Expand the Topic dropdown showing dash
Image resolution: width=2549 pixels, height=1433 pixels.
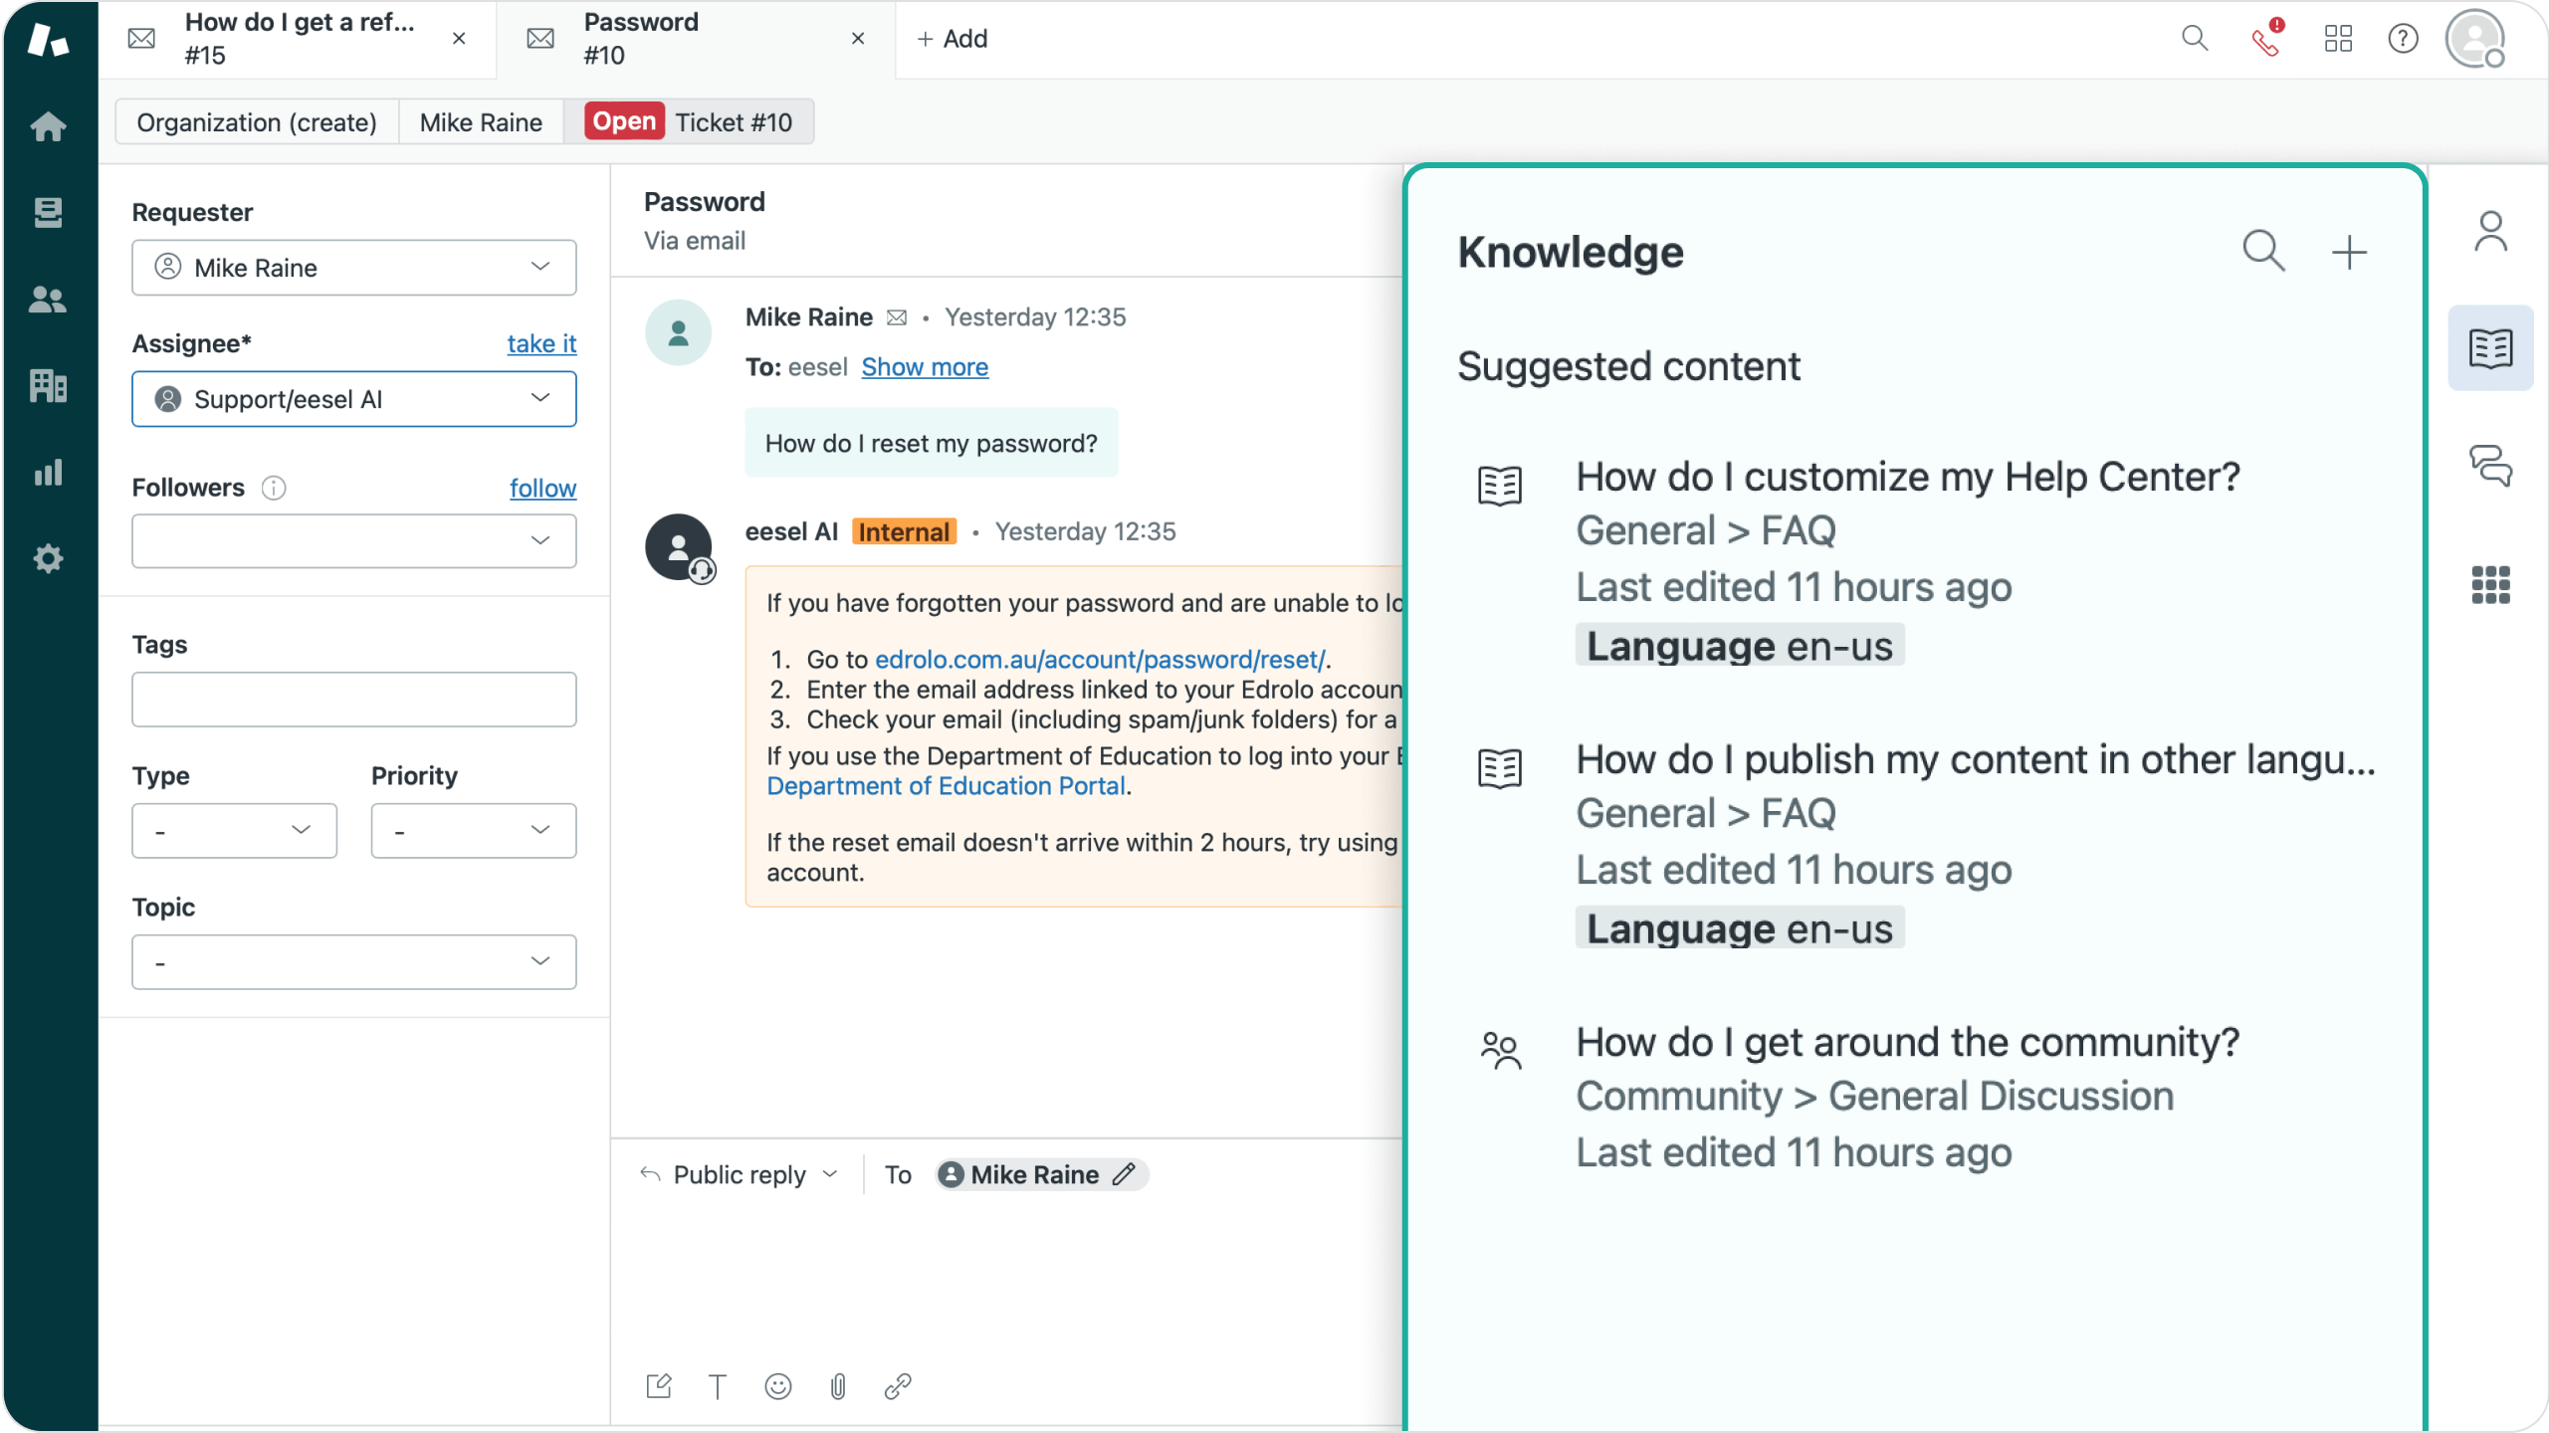pyautogui.click(x=353, y=960)
